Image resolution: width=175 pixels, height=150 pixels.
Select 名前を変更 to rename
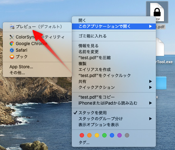pos(114,52)
